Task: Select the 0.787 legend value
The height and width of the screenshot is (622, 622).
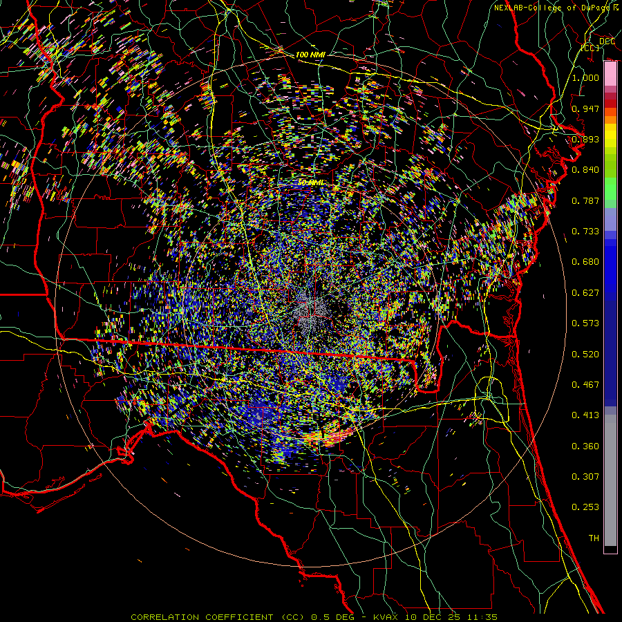Action: 585,200
